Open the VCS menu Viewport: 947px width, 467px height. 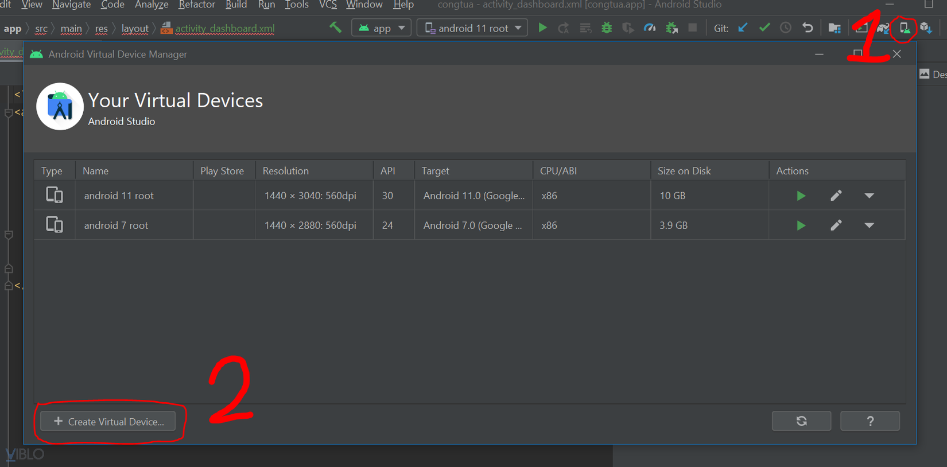(328, 5)
